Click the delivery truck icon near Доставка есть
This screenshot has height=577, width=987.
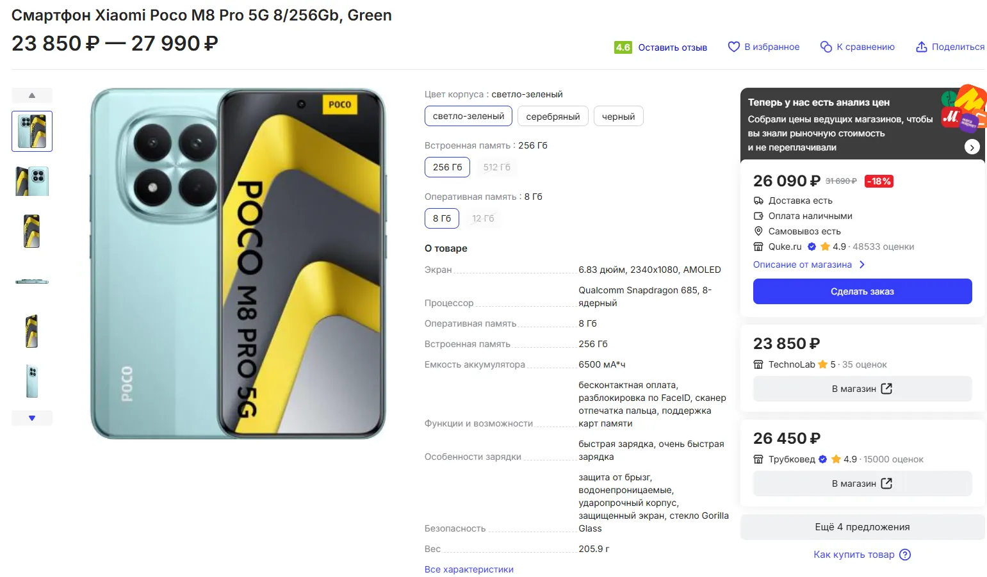point(758,200)
